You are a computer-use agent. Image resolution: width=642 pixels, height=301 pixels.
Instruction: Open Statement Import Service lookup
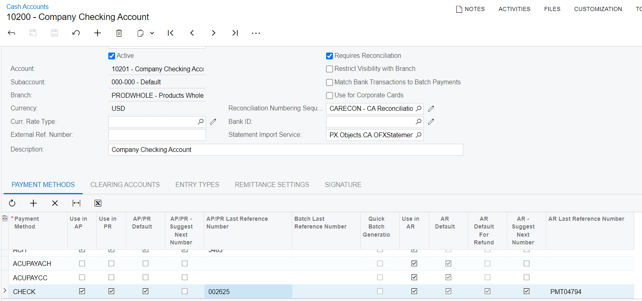419,135
